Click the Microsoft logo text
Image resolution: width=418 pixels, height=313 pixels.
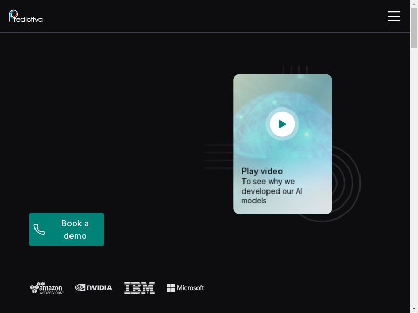tap(190, 288)
